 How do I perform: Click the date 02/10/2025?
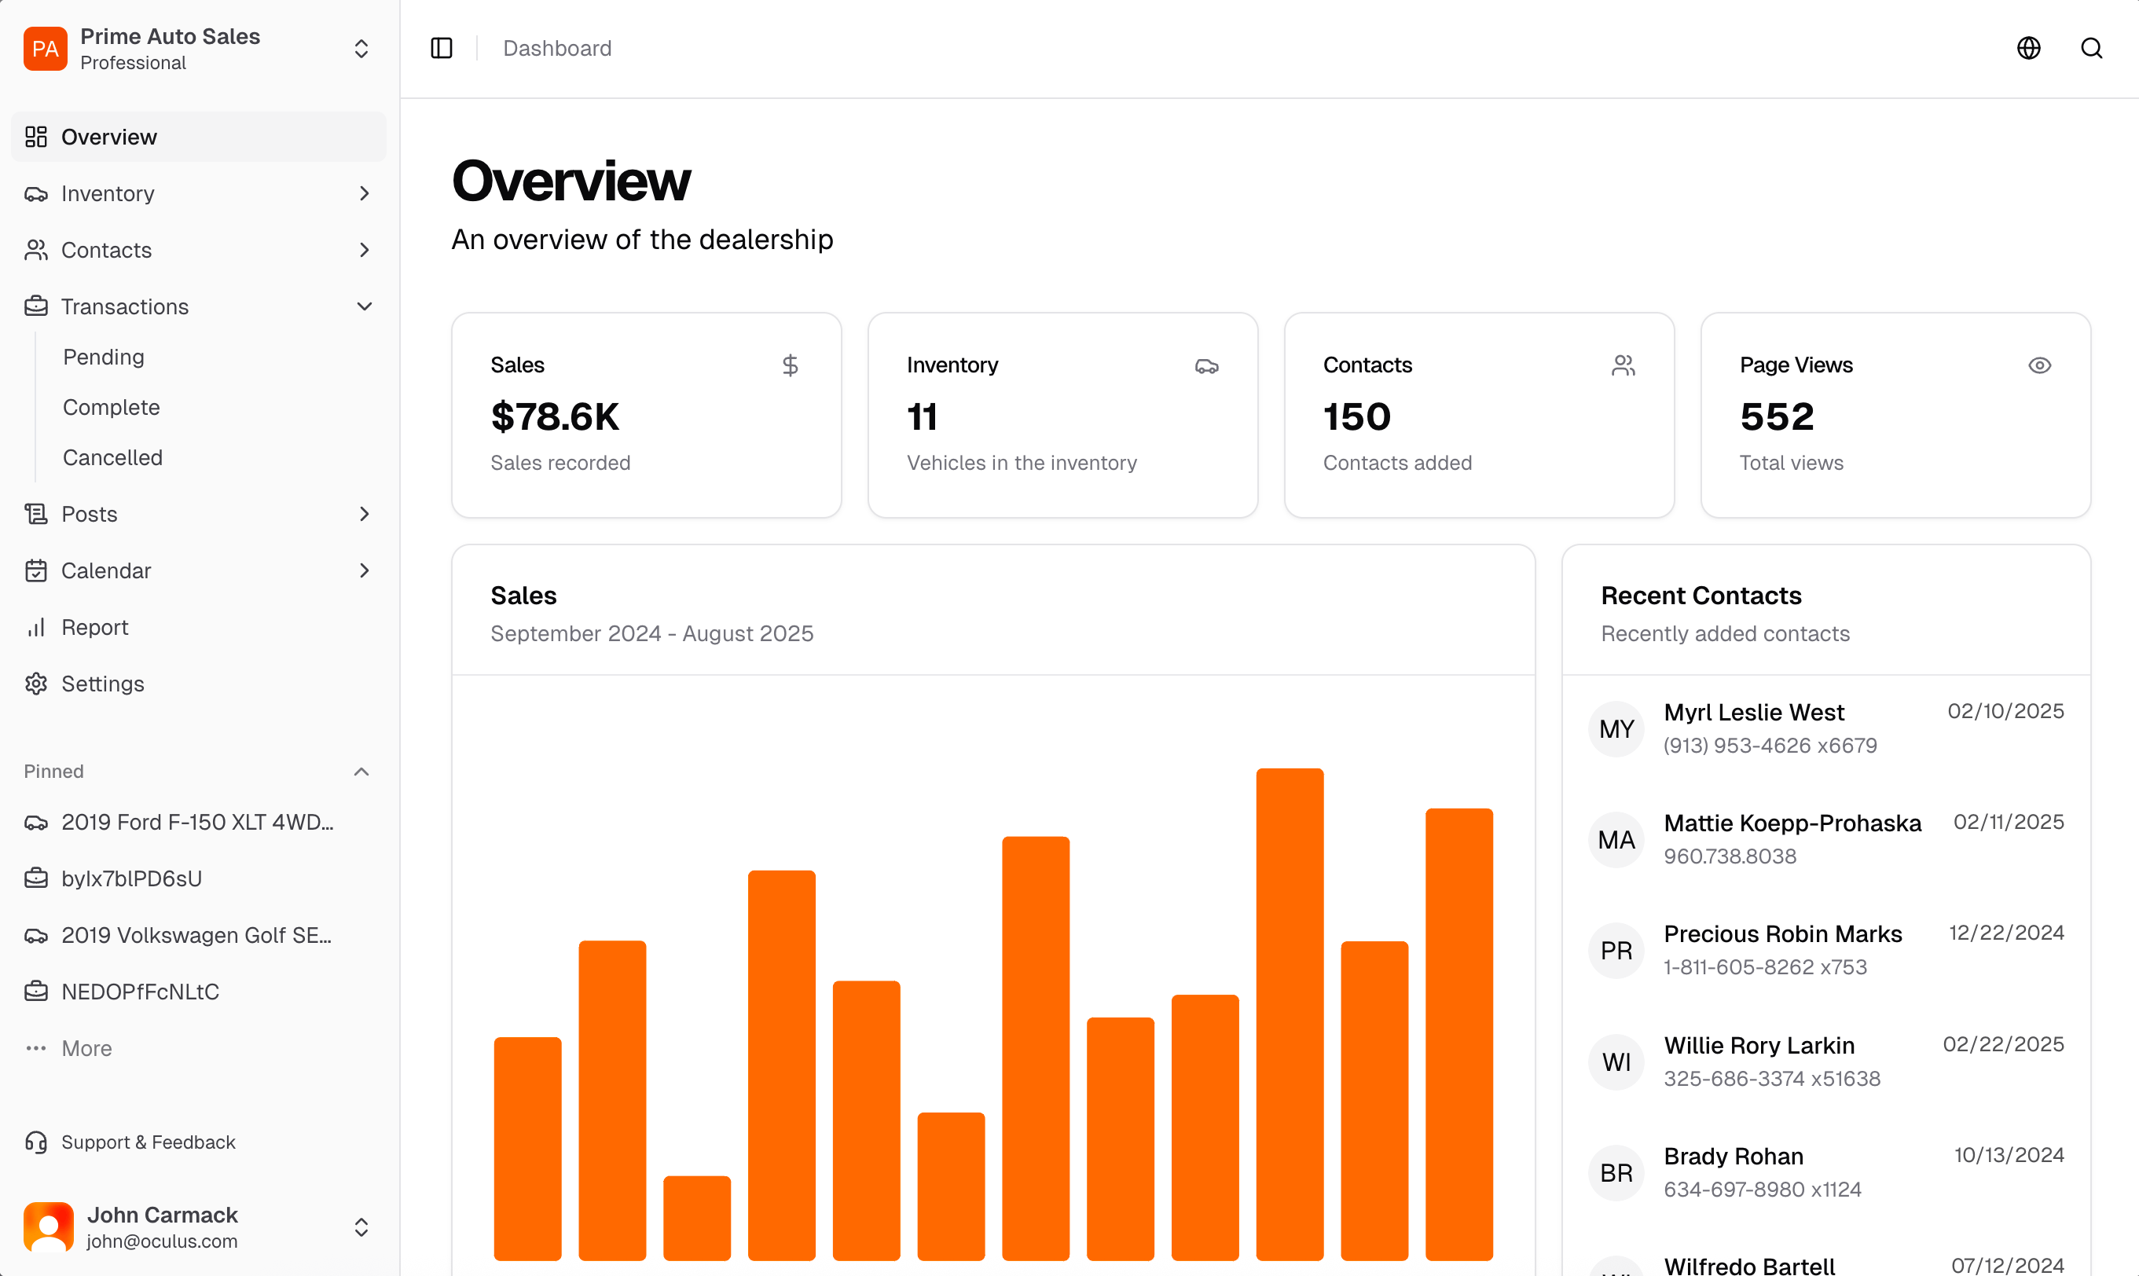[x=2005, y=711]
